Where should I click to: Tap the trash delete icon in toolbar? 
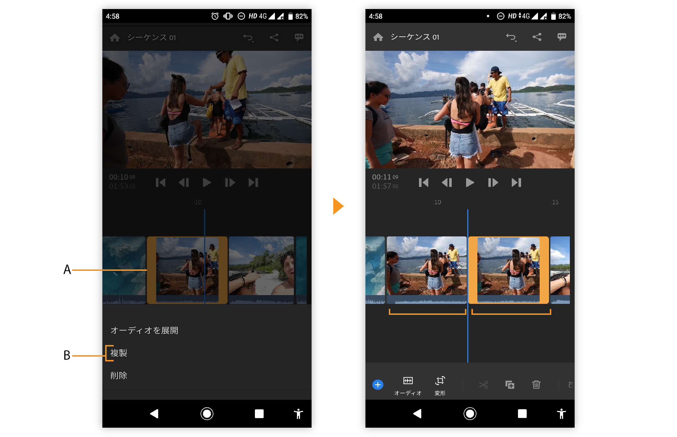[536, 385]
